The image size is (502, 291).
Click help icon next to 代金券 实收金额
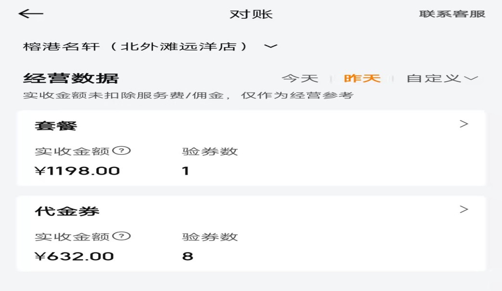(x=122, y=236)
